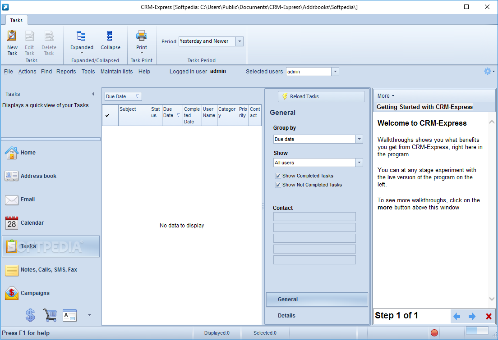Go to next walkthrough step arrow

472,316
